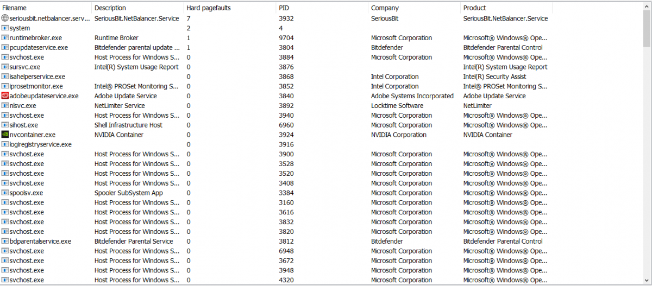
Task: Click the scrollbar up arrow
Action: [647, 7]
